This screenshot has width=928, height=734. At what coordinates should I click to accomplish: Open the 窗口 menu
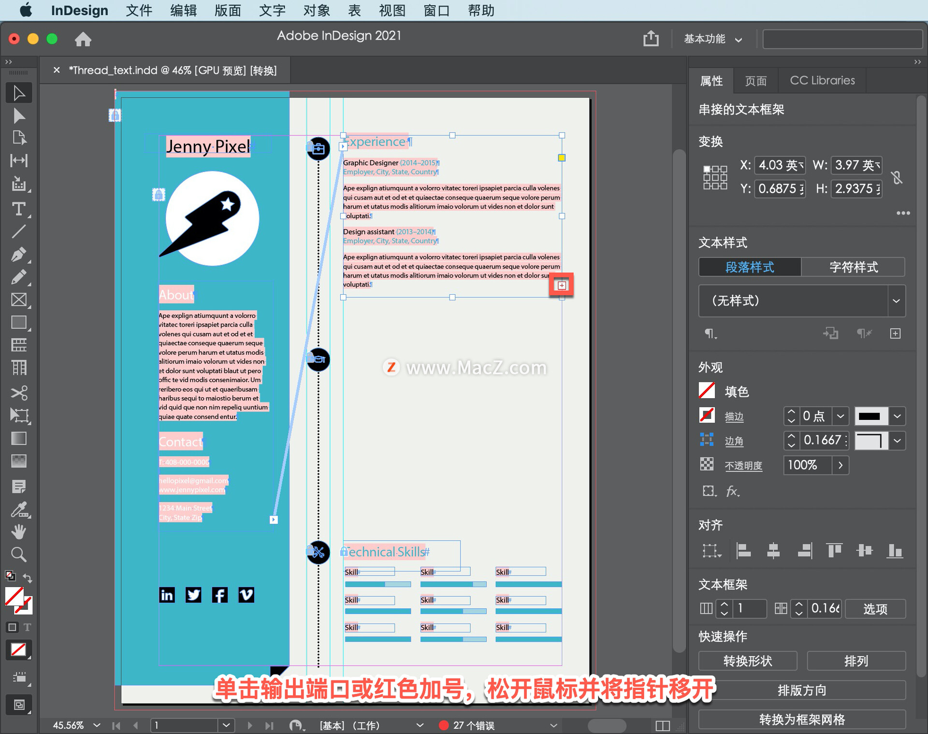pyautogui.click(x=436, y=11)
